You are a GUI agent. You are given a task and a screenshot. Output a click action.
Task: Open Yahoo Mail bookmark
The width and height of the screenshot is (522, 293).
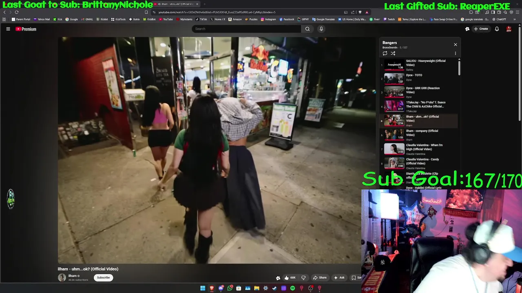click(x=42, y=19)
